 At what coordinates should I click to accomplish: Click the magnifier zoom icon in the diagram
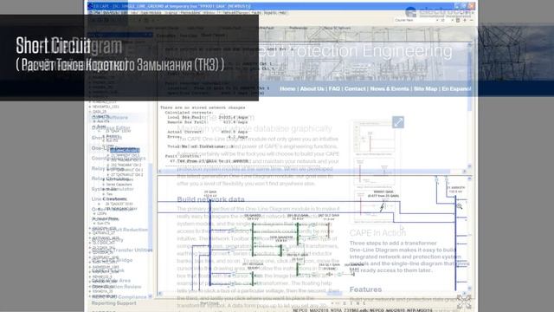tap(460, 206)
